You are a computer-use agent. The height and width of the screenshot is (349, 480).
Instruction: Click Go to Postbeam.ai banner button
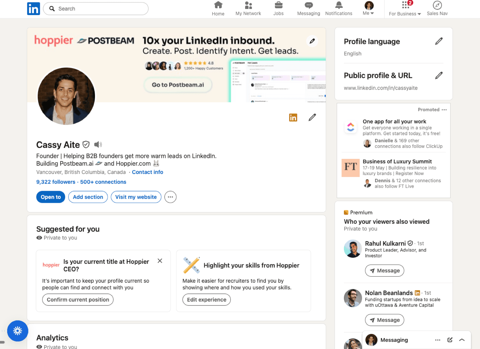[178, 85]
